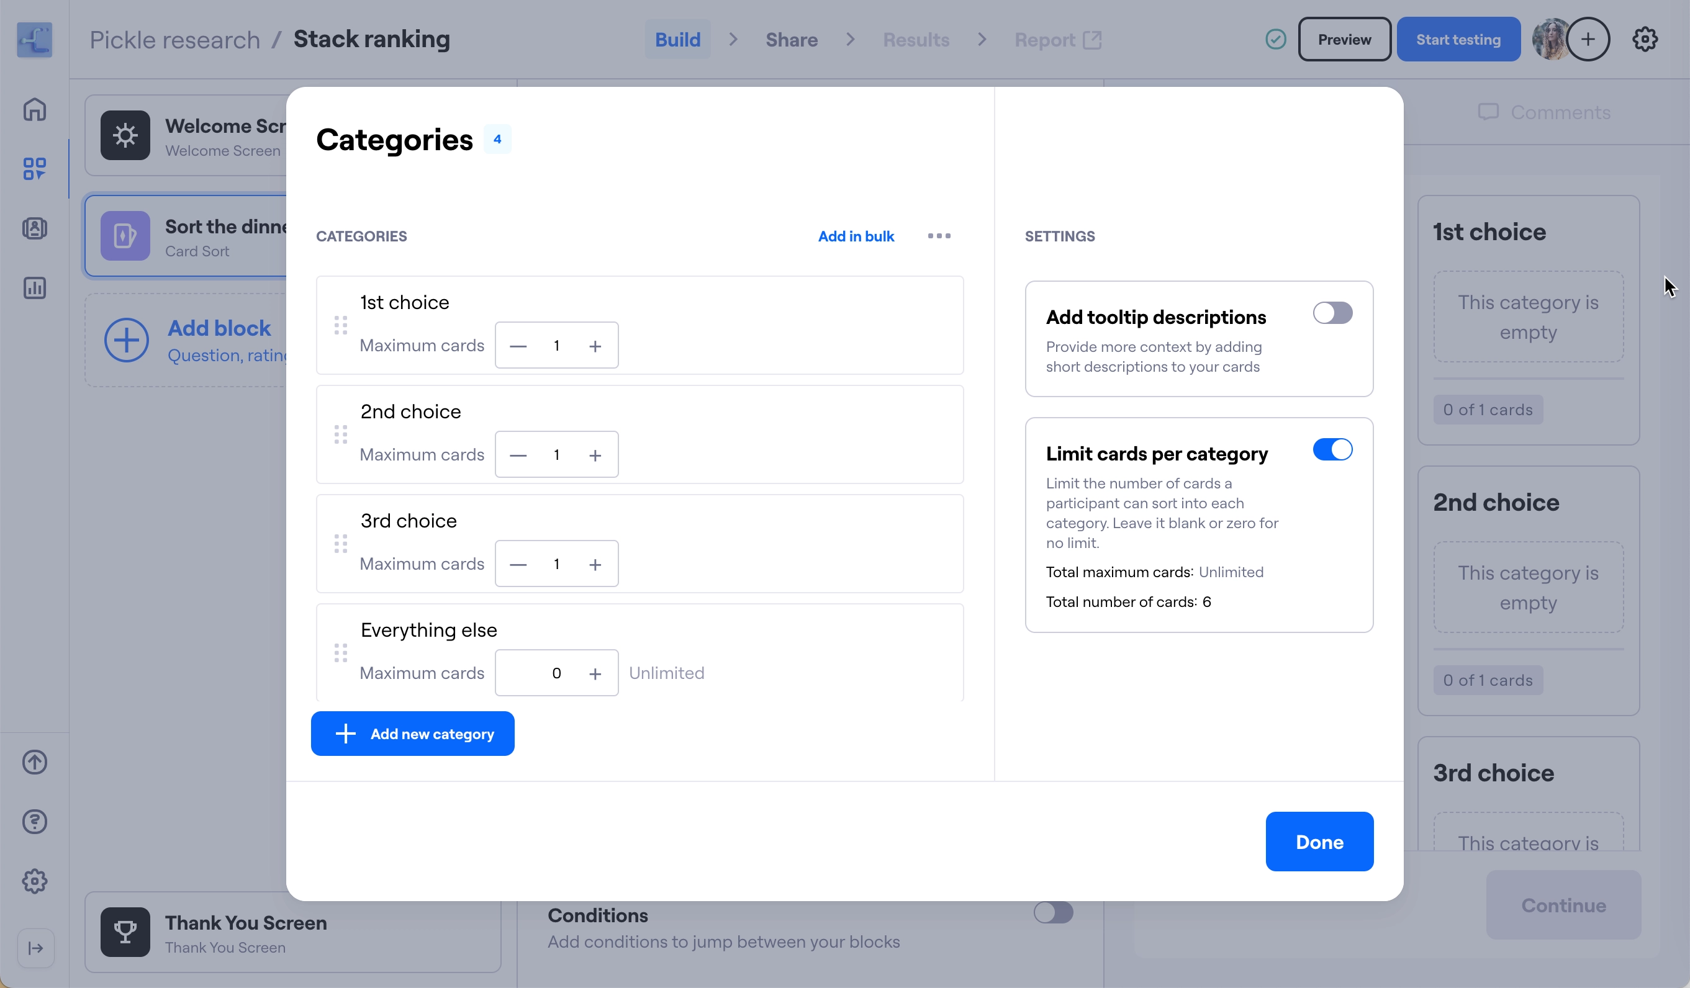The width and height of the screenshot is (1690, 988).
Task: Increase maximum cards for 1st choice
Action: tap(595, 346)
